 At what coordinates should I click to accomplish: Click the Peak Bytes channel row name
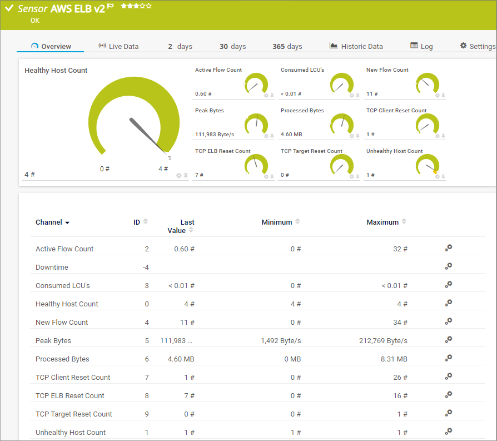pos(53,340)
